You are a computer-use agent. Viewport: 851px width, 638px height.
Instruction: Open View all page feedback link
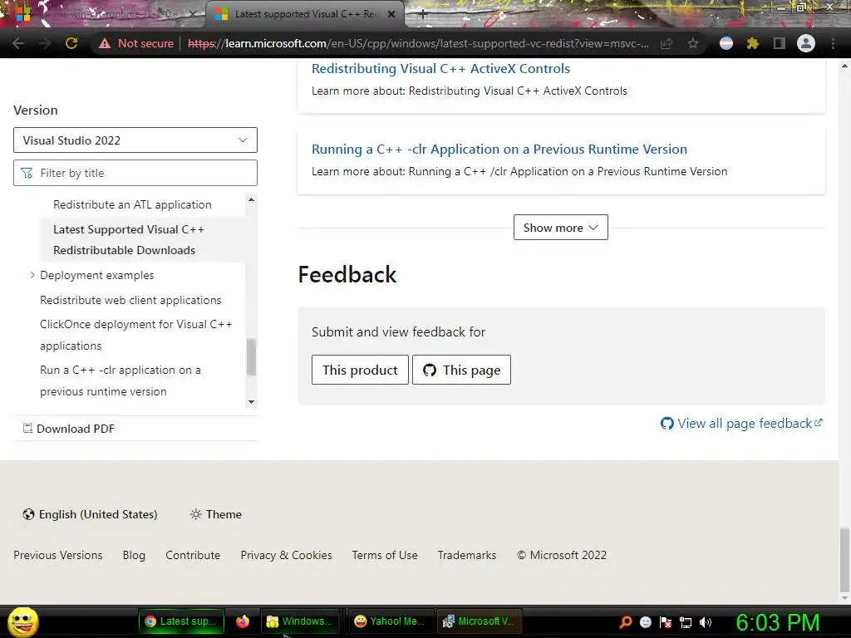tap(741, 423)
